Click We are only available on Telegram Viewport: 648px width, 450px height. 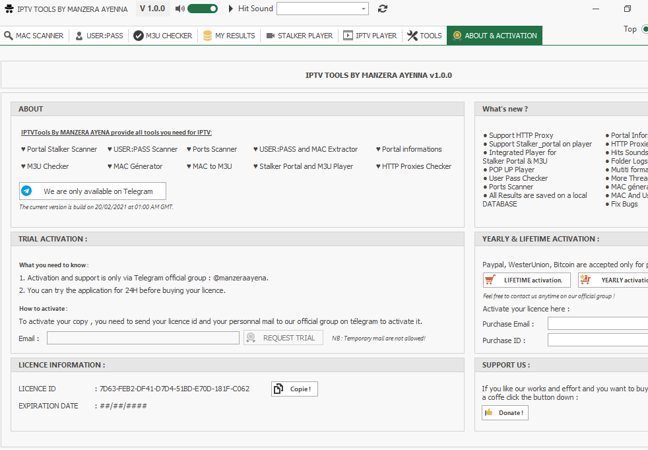(x=92, y=191)
